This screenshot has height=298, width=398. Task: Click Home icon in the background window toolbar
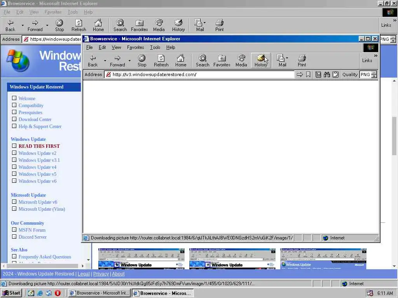coord(98,25)
